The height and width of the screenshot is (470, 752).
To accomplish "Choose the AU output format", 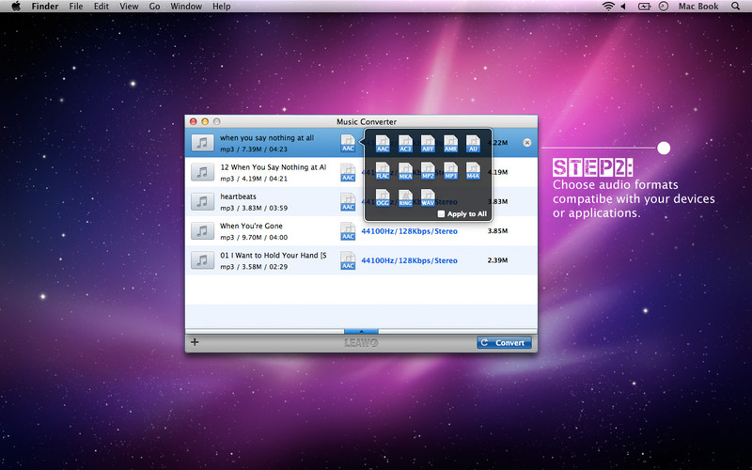I will 473,144.
